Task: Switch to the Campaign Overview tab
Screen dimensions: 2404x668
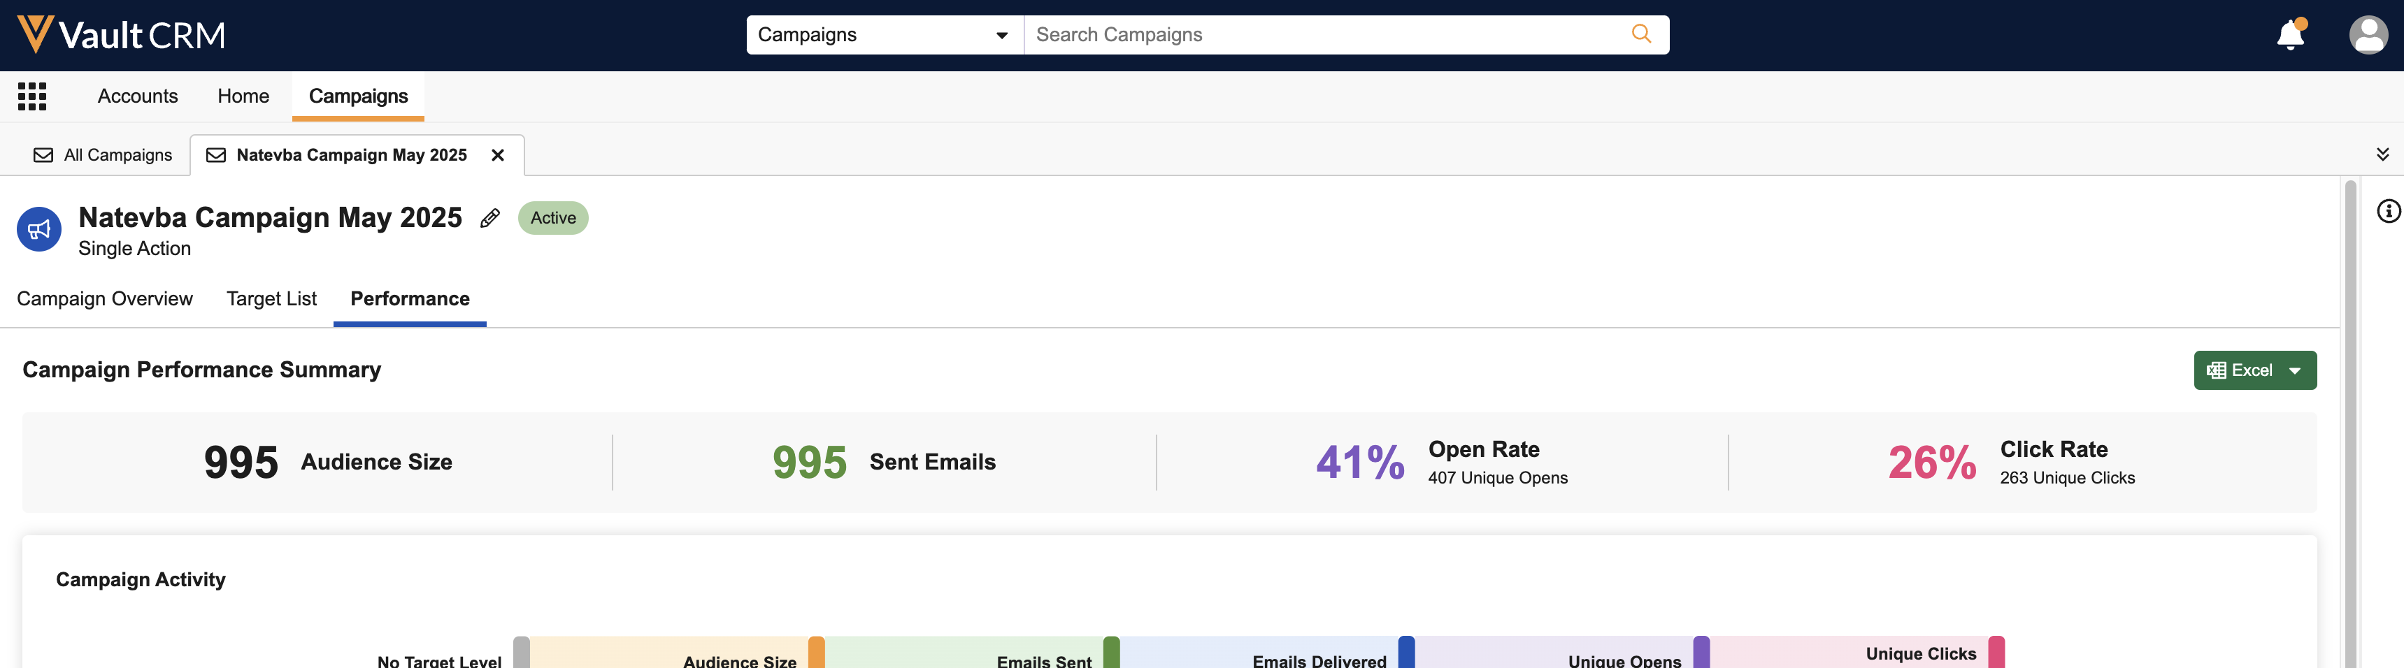Action: 104,298
